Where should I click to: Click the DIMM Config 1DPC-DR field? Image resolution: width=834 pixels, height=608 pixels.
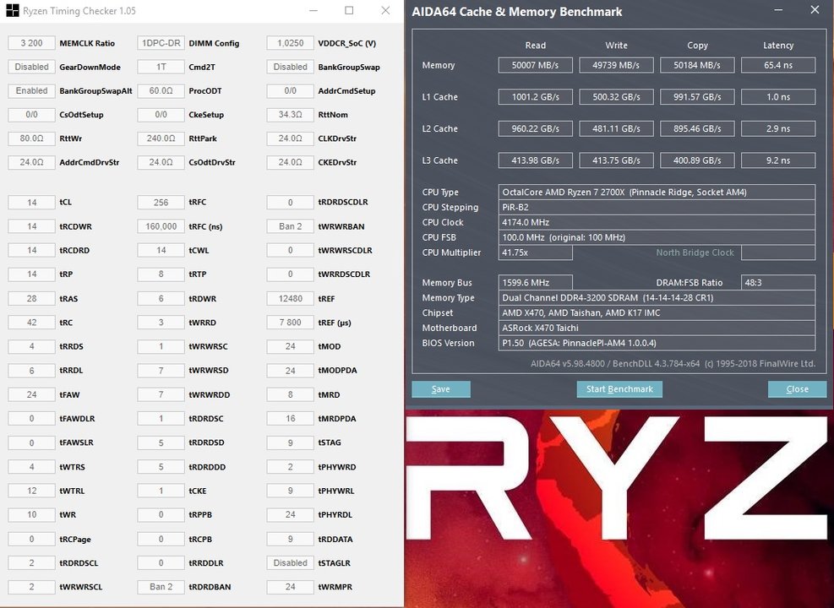point(161,43)
